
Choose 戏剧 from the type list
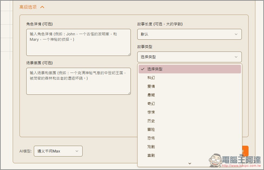(190, 147)
